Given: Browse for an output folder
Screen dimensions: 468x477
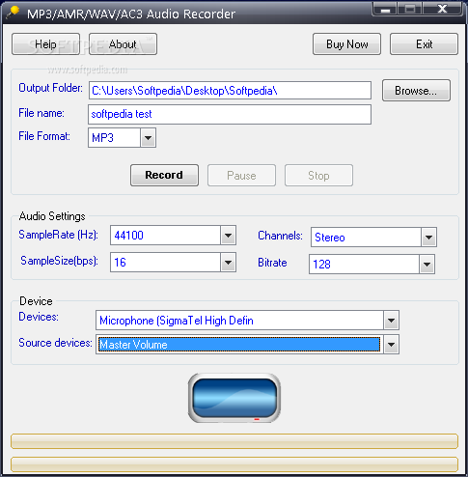Looking at the screenshot, I should tap(416, 91).
